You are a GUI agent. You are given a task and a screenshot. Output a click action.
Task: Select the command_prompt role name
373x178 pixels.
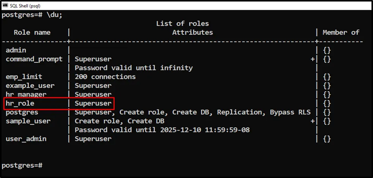[x=34, y=59]
